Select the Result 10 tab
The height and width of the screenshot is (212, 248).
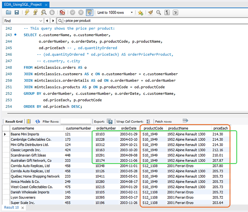click(x=11, y=207)
